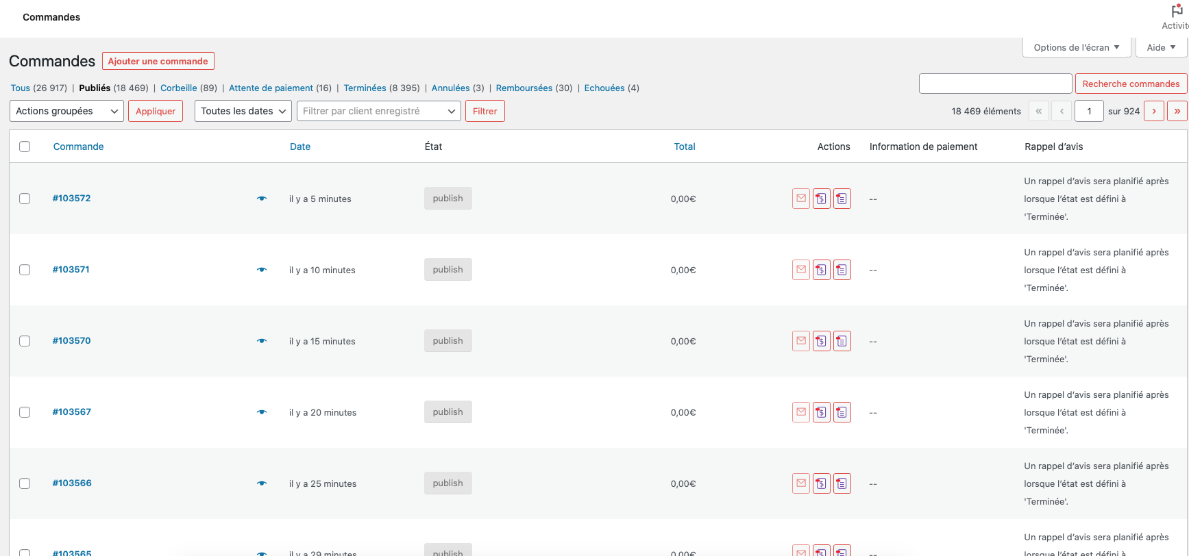Expand Options de l'écran panel
Screen dimensions: 1189x556
[x=1077, y=47]
